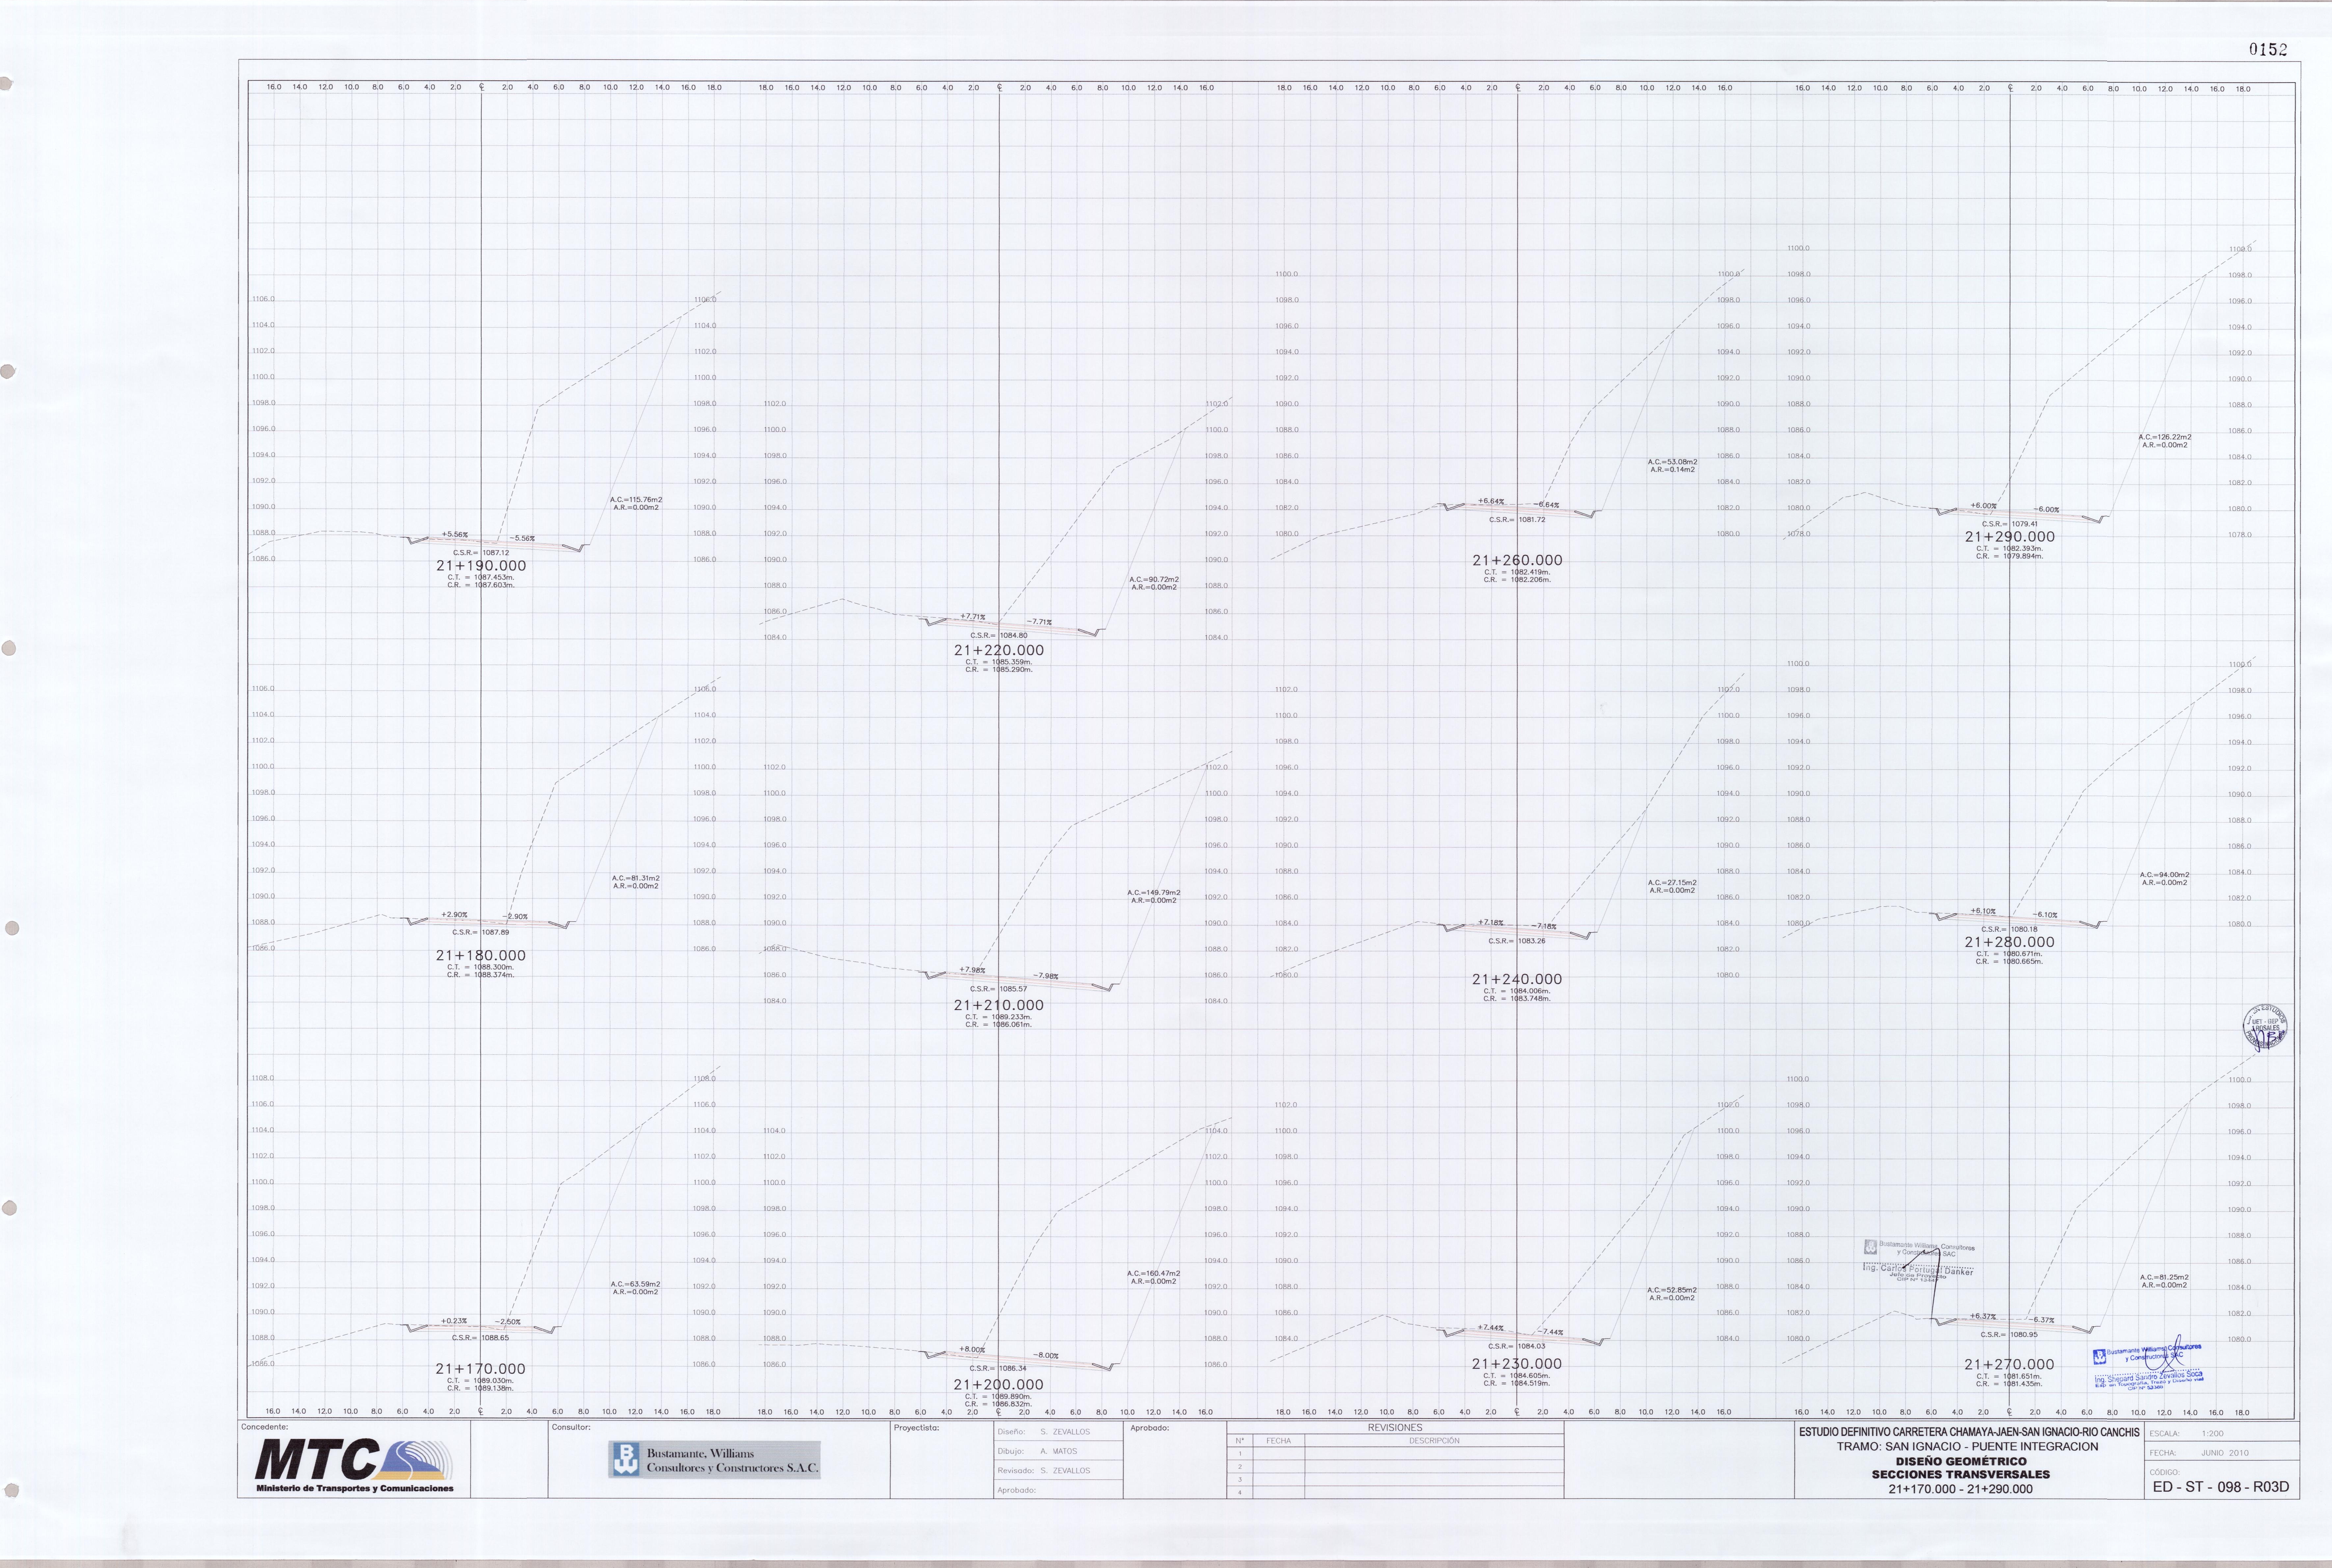Select station label 21+230.000
The height and width of the screenshot is (1568, 2332).
tap(1517, 1364)
